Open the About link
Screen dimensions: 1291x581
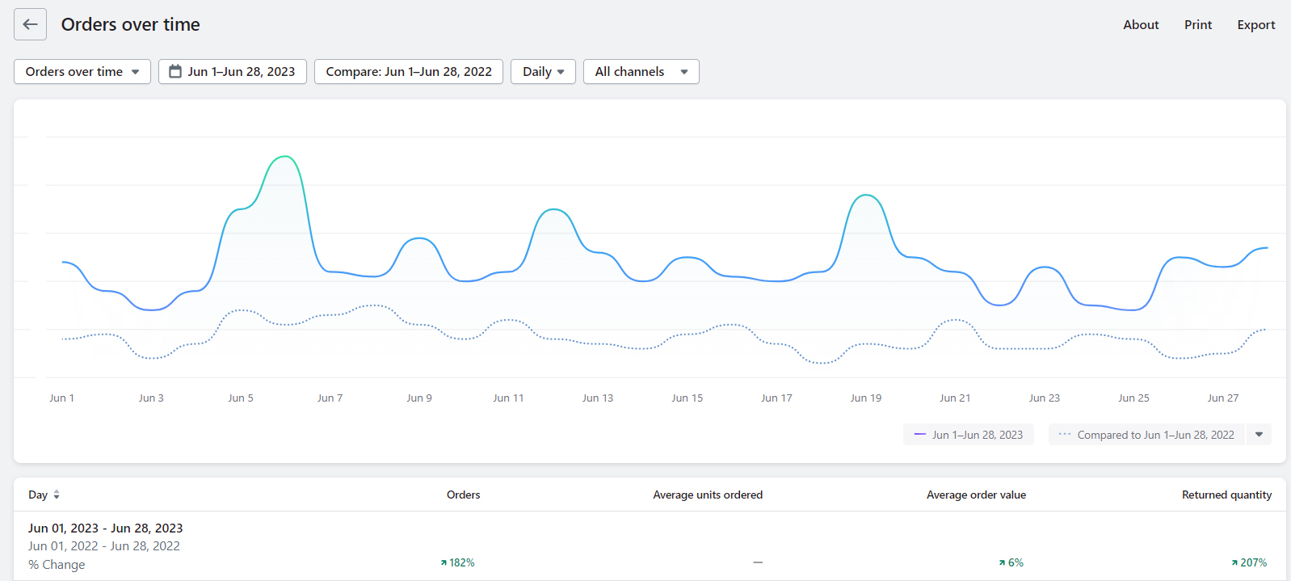point(1141,25)
